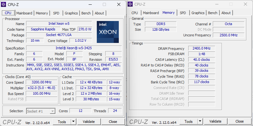Click the Instructions list field
Image resolution: width=253 pixels, height=126 pixels.
tap(74, 67)
